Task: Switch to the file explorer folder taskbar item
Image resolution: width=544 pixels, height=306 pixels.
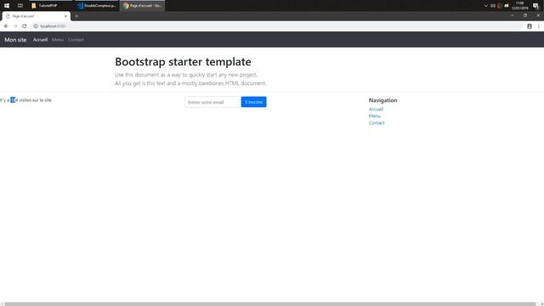Action: pyautogui.click(x=51, y=6)
